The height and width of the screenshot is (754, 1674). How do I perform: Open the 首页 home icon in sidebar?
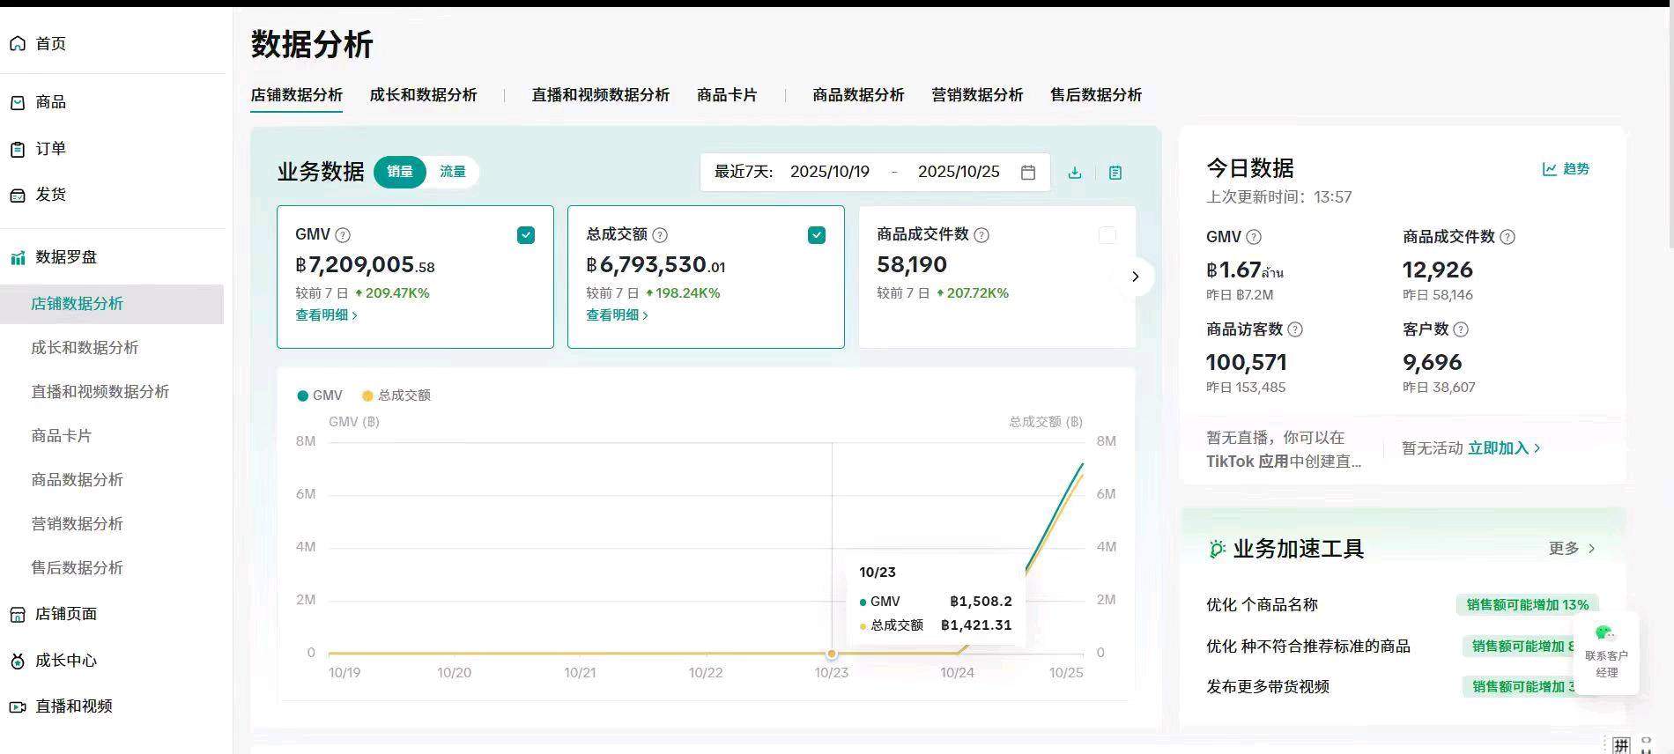coord(18,43)
